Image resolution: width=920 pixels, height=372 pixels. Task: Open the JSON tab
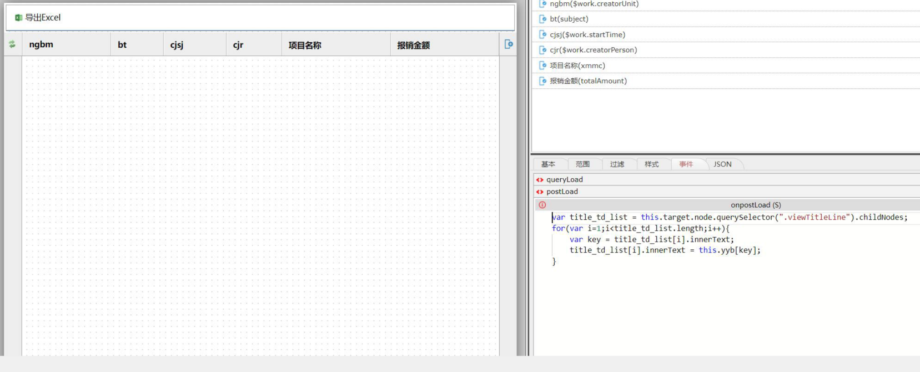tap(722, 164)
